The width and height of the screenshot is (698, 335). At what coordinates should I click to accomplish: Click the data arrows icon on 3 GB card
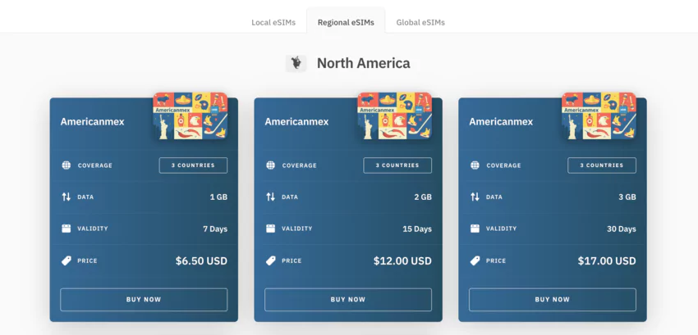pyautogui.click(x=475, y=197)
